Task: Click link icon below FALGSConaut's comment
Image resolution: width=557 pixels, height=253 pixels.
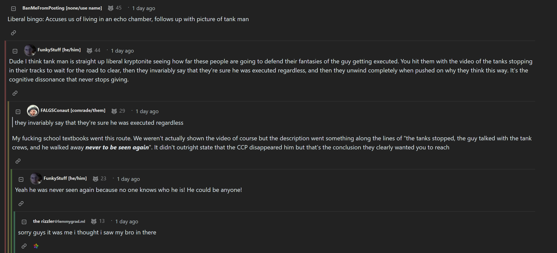Action: click(18, 161)
